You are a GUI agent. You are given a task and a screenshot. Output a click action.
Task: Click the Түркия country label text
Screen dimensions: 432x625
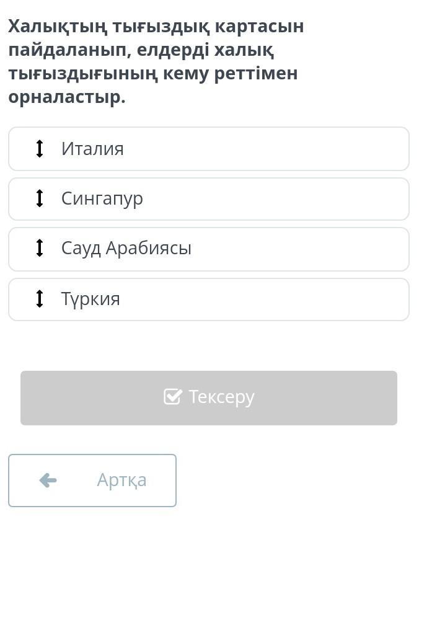coord(90,299)
